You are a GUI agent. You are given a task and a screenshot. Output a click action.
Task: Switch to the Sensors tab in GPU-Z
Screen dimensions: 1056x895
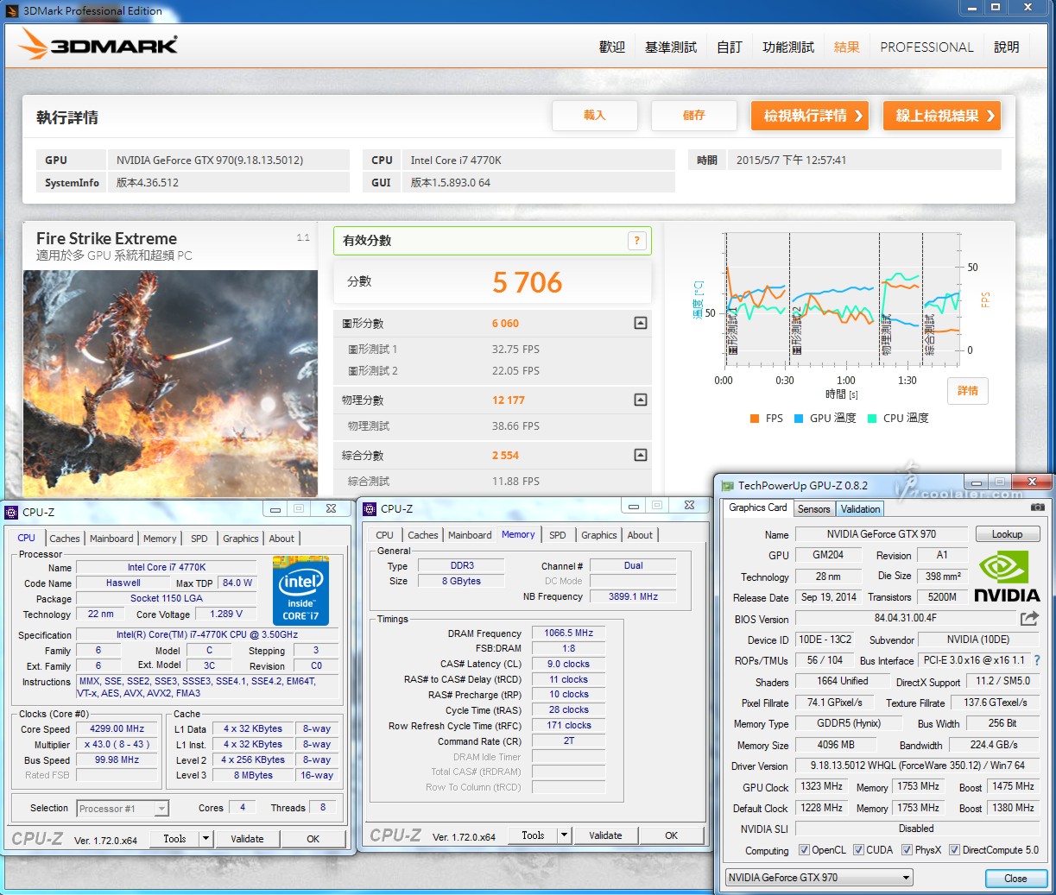[813, 509]
